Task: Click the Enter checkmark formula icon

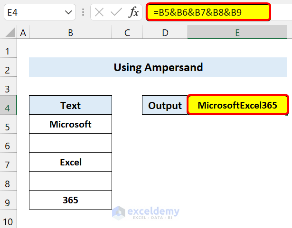Action: click(x=116, y=12)
